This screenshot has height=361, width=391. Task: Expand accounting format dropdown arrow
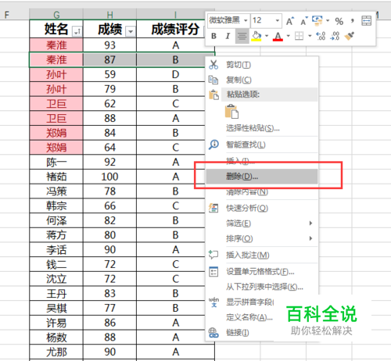click(328, 20)
